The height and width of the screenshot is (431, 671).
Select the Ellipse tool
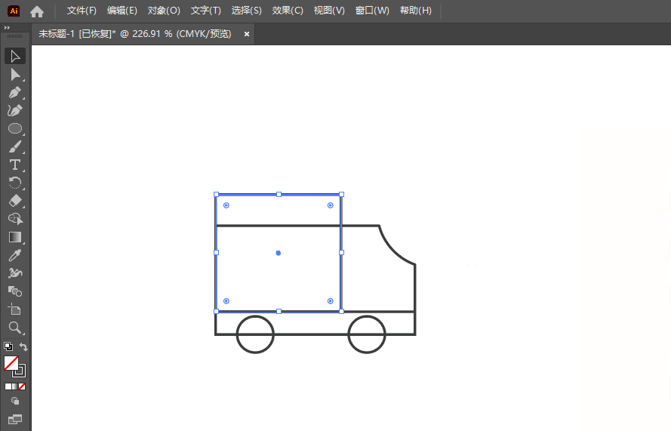(15, 128)
